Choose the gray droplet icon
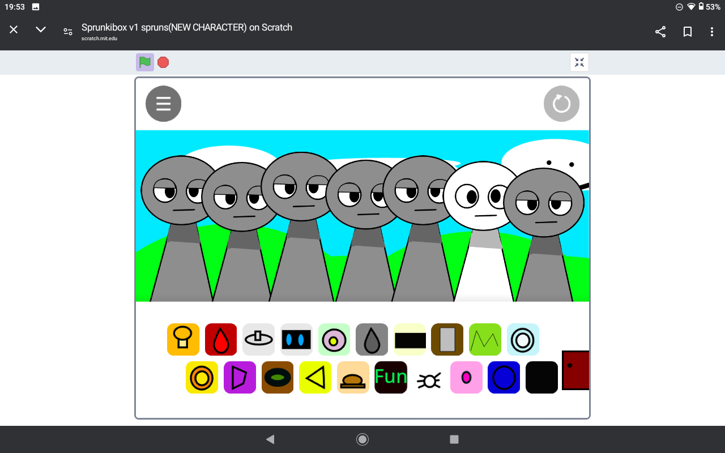The width and height of the screenshot is (725, 453). pos(372,339)
